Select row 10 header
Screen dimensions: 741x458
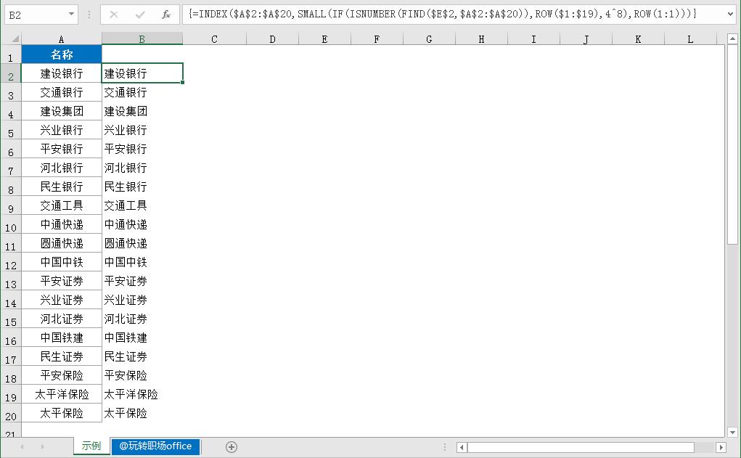point(11,224)
